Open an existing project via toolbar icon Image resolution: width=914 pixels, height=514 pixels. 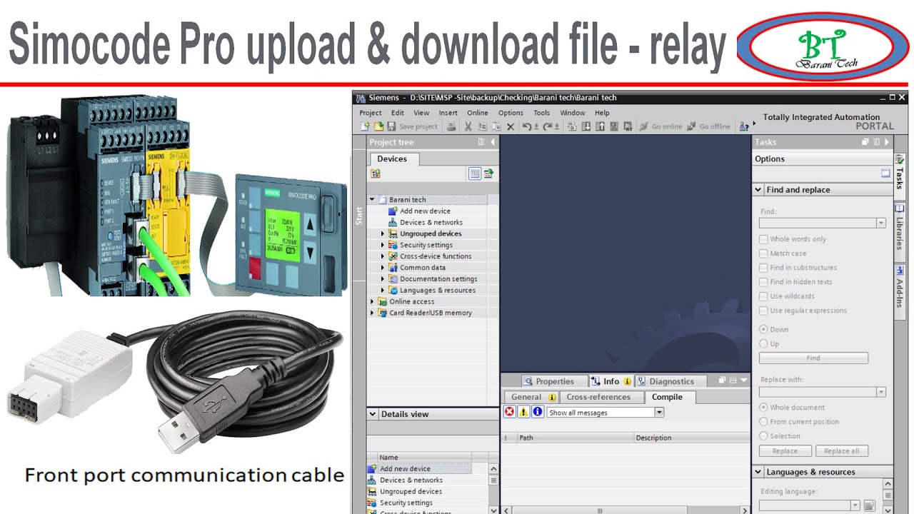coord(378,126)
